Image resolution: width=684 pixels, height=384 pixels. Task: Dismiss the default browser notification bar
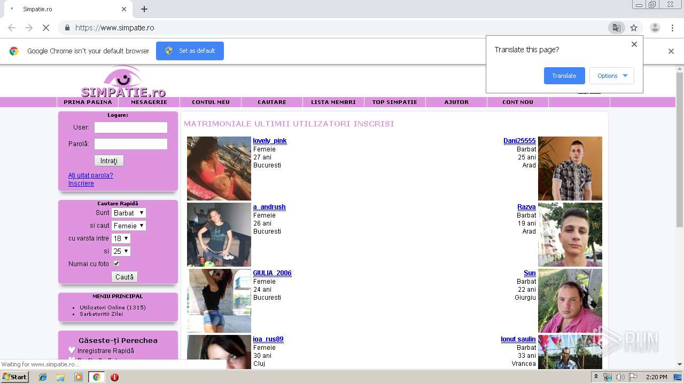671,51
